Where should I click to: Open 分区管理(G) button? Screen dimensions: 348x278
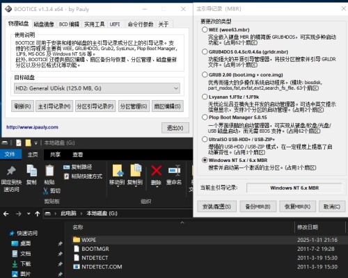[x=134, y=106]
